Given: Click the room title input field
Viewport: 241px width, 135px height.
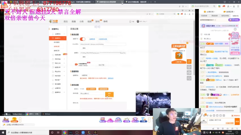Looking at the screenshot, I should tap(92, 93).
